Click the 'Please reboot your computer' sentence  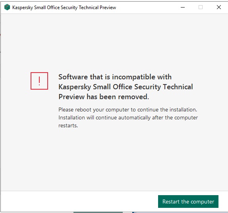[x=128, y=109]
